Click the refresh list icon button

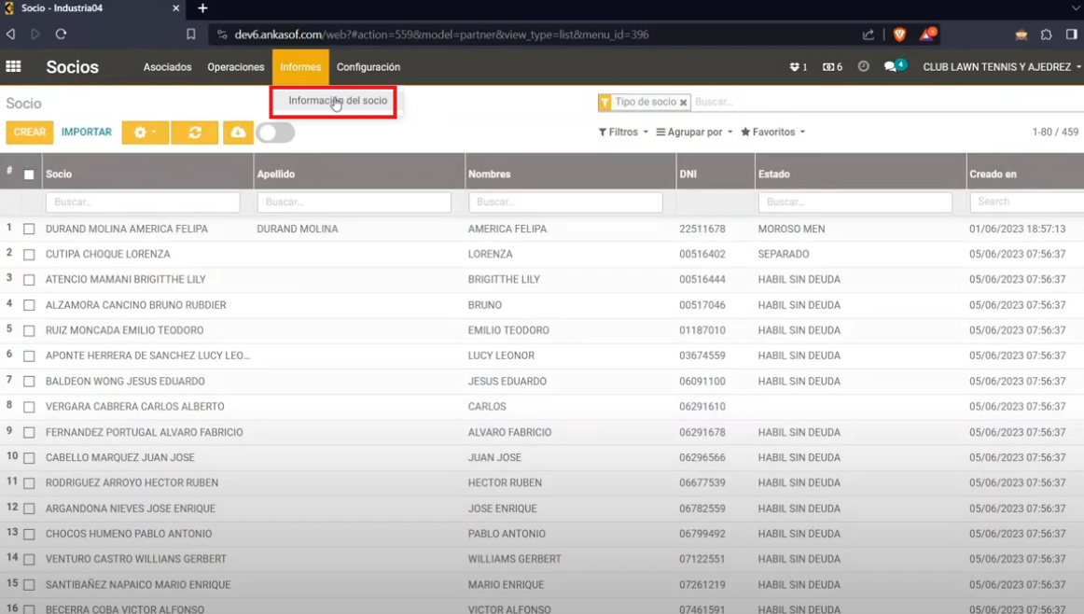[x=194, y=133]
